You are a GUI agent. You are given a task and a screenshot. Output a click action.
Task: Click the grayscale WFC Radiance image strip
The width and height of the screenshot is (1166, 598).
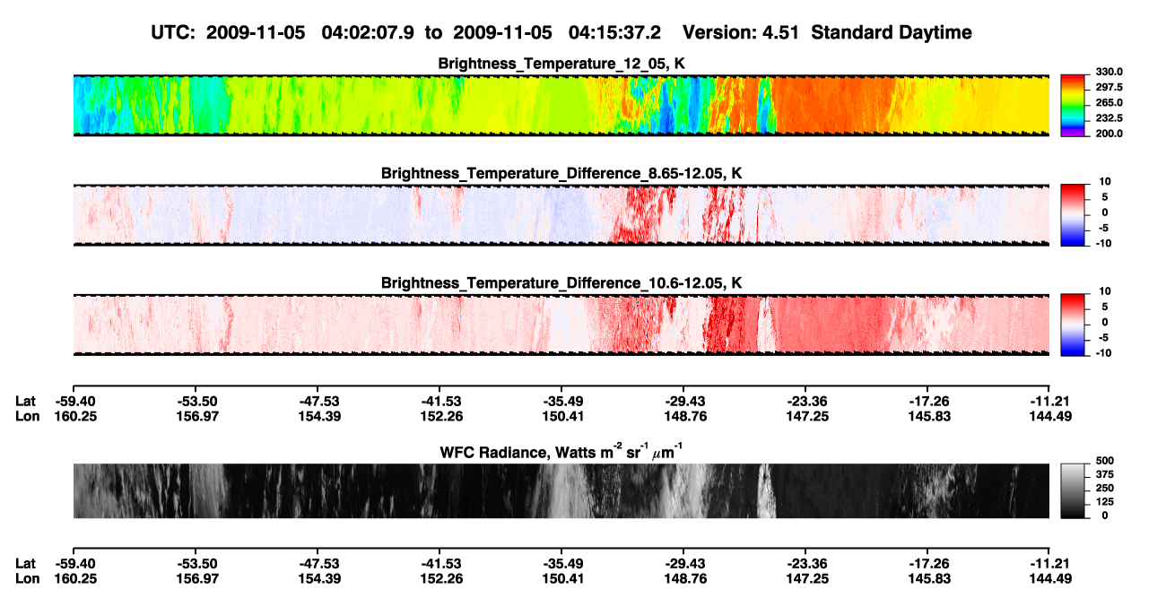click(x=561, y=490)
